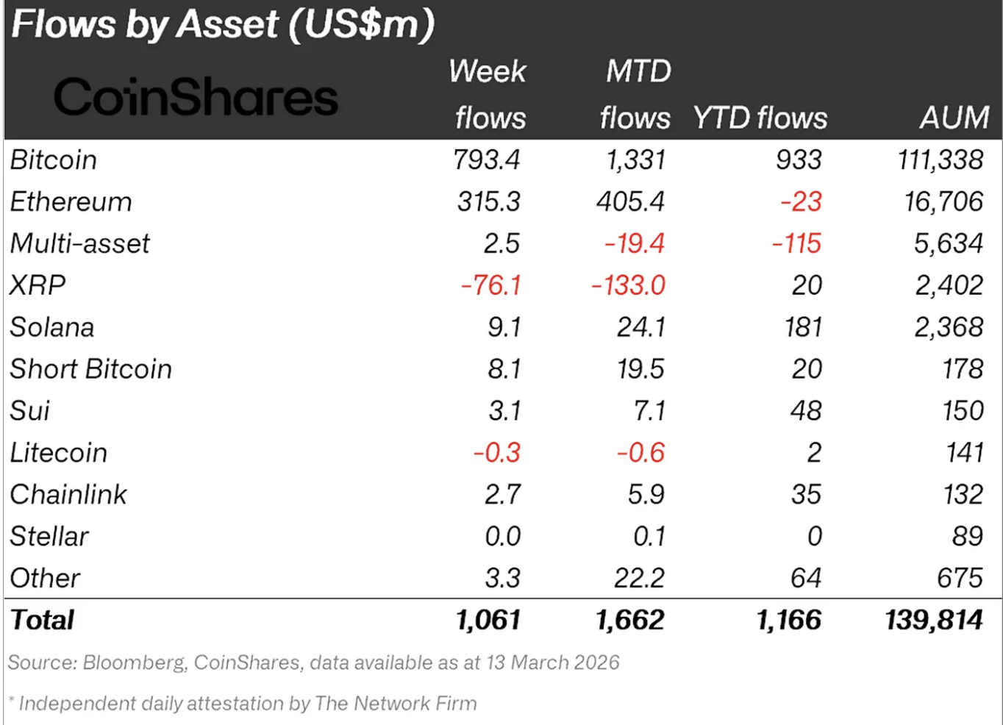Select the Stellar row label
This screenshot has height=725, width=1003.
49,536
